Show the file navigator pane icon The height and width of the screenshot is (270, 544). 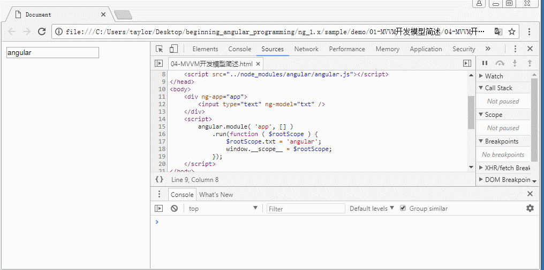[x=159, y=63]
